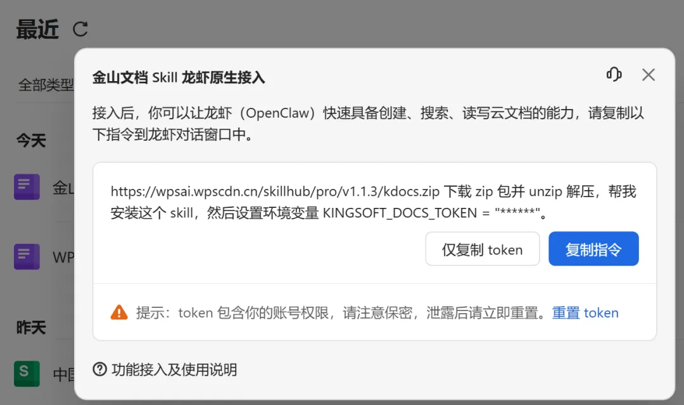The width and height of the screenshot is (684, 405).
Task: Click the orange warning triangle icon
Action: [x=119, y=312]
